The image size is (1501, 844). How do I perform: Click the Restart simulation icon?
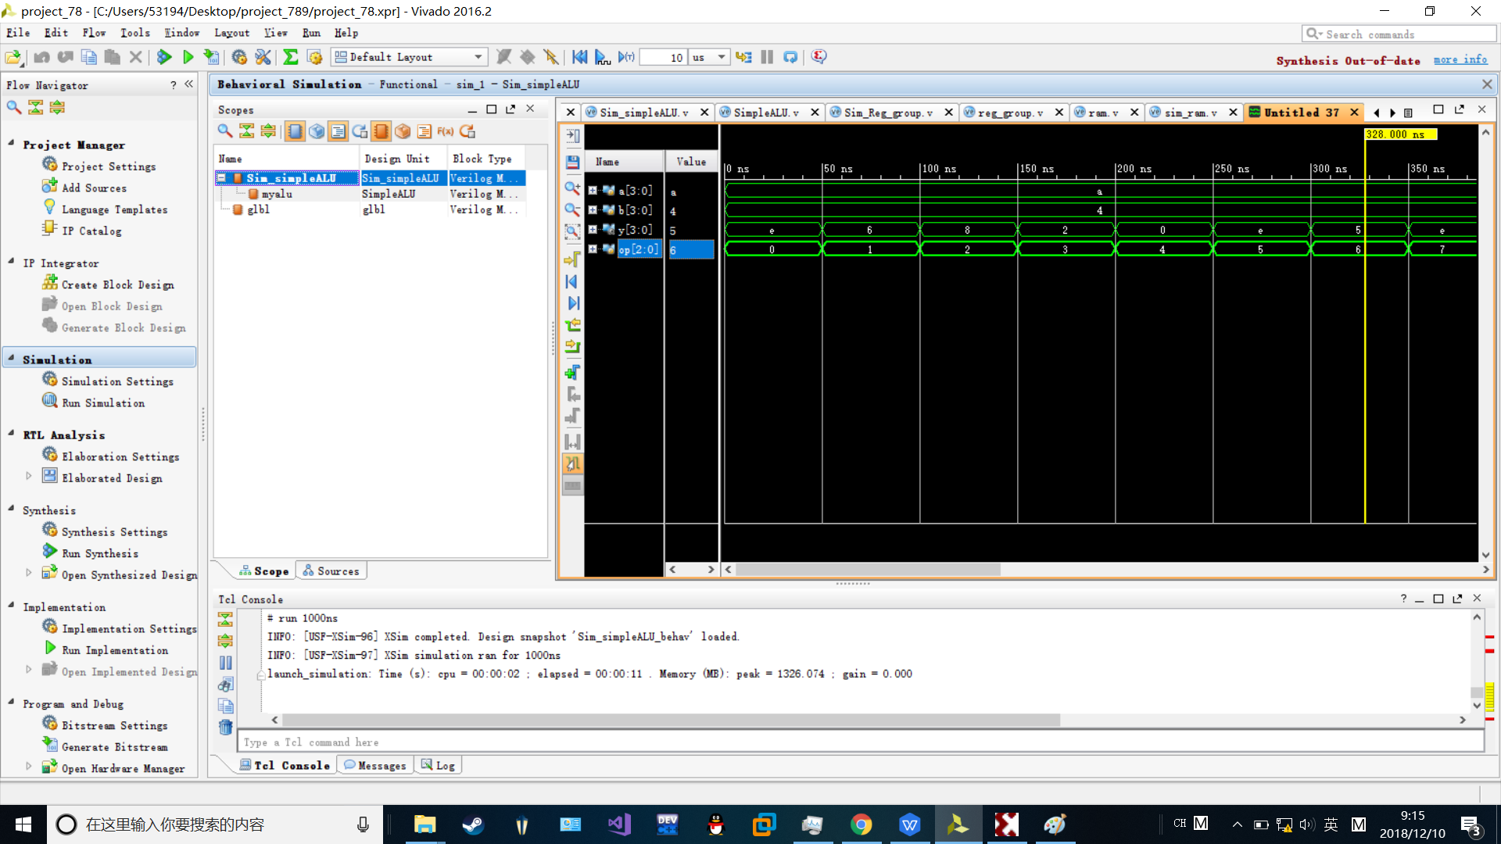point(579,57)
